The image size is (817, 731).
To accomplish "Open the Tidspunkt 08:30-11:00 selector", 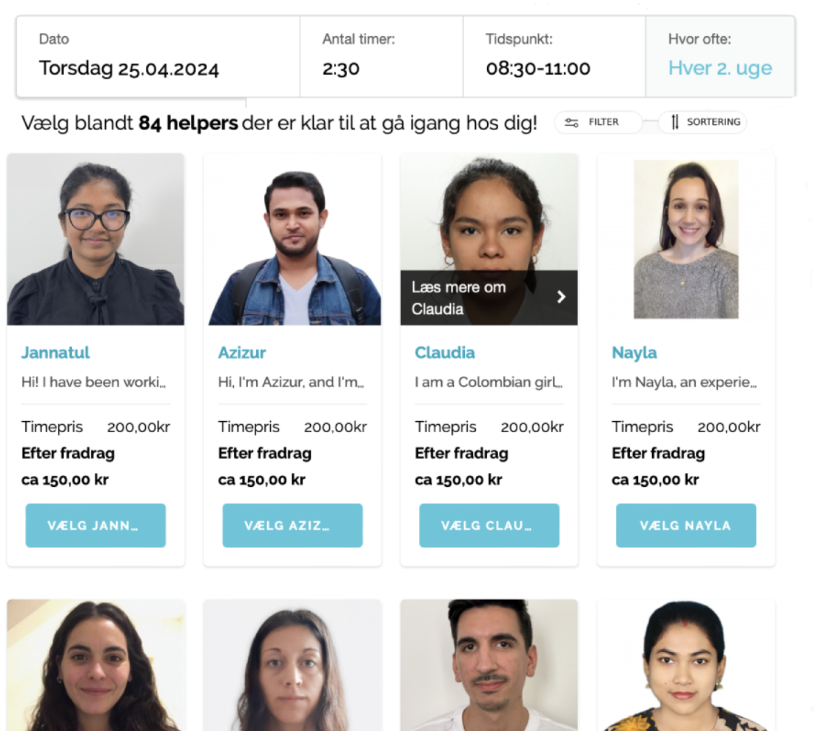I will click(554, 56).
